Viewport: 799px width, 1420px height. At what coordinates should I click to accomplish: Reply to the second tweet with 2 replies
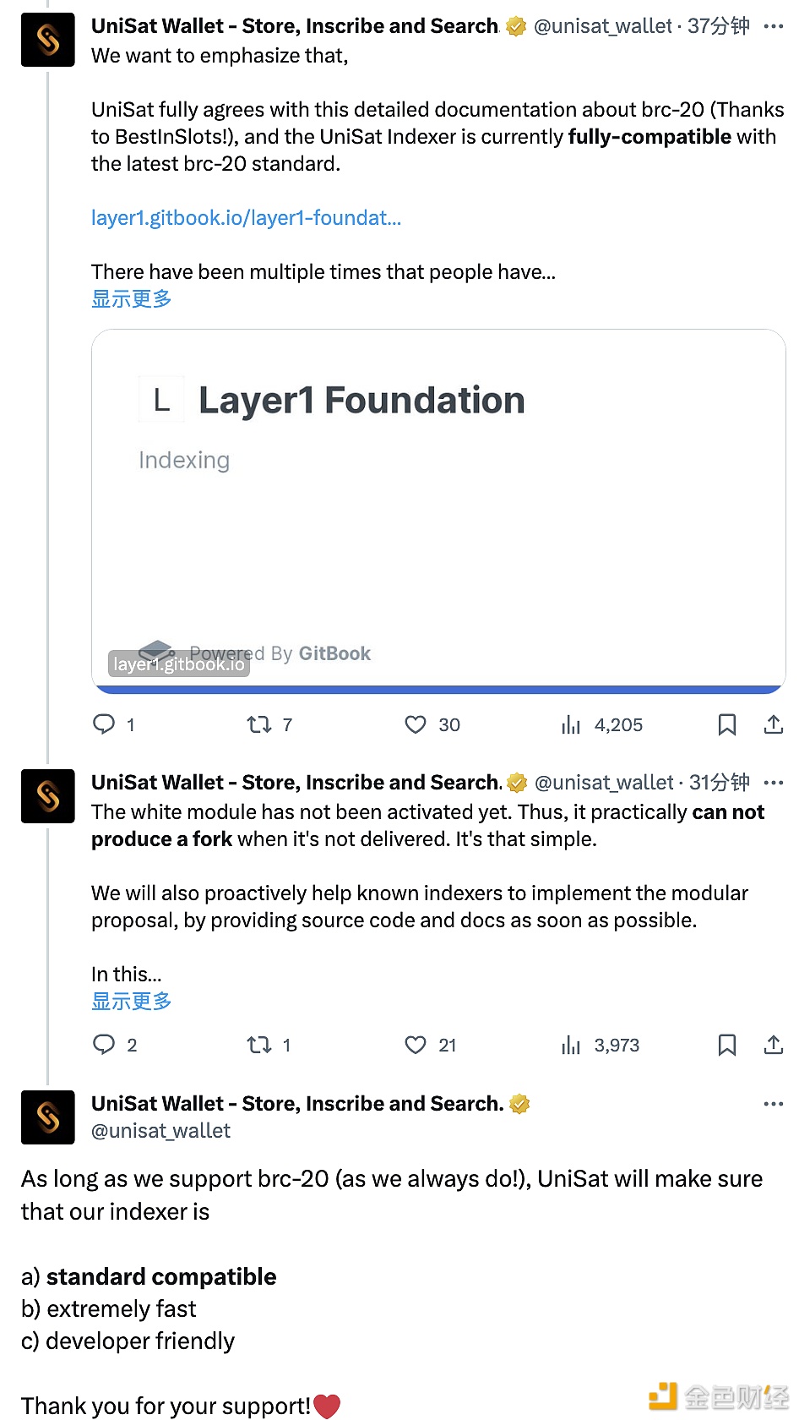[x=104, y=1045]
